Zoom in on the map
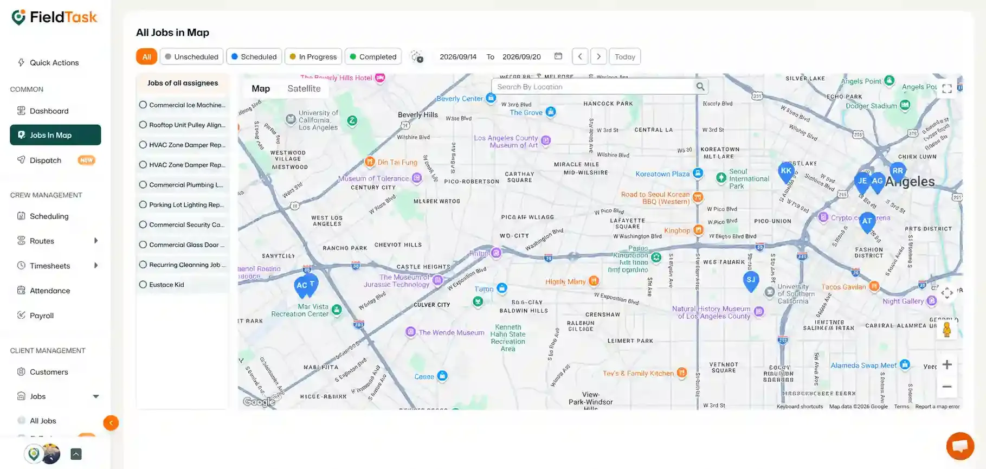The height and width of the screenshot is (469, 986). (x=947, y=365)
